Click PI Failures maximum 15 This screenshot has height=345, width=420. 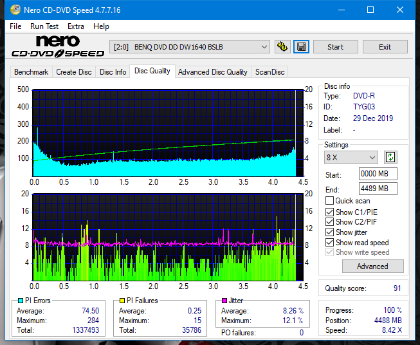click(197, 321)
